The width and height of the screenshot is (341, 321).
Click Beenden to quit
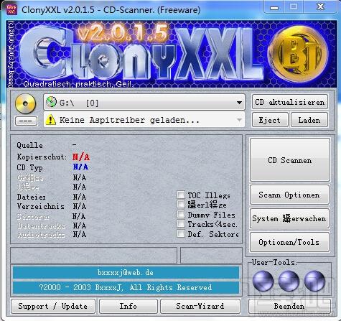[x=289, y=306]
